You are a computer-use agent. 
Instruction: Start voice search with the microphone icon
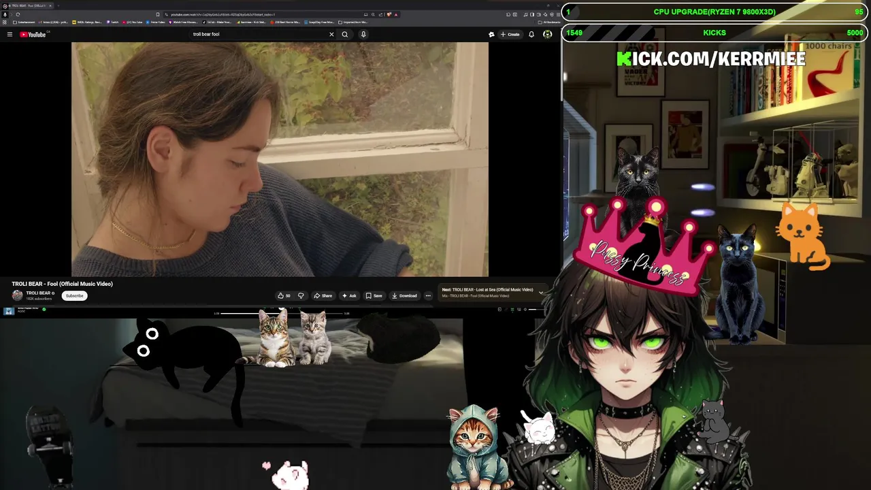(x=363, y=34)
